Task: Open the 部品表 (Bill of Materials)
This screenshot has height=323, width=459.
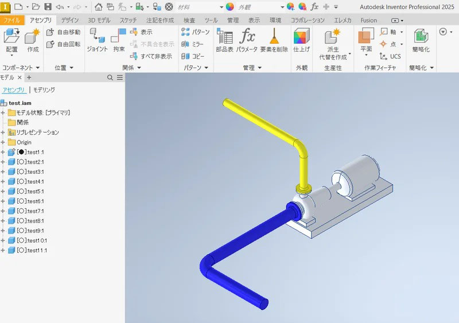Action: click(224, 40)
